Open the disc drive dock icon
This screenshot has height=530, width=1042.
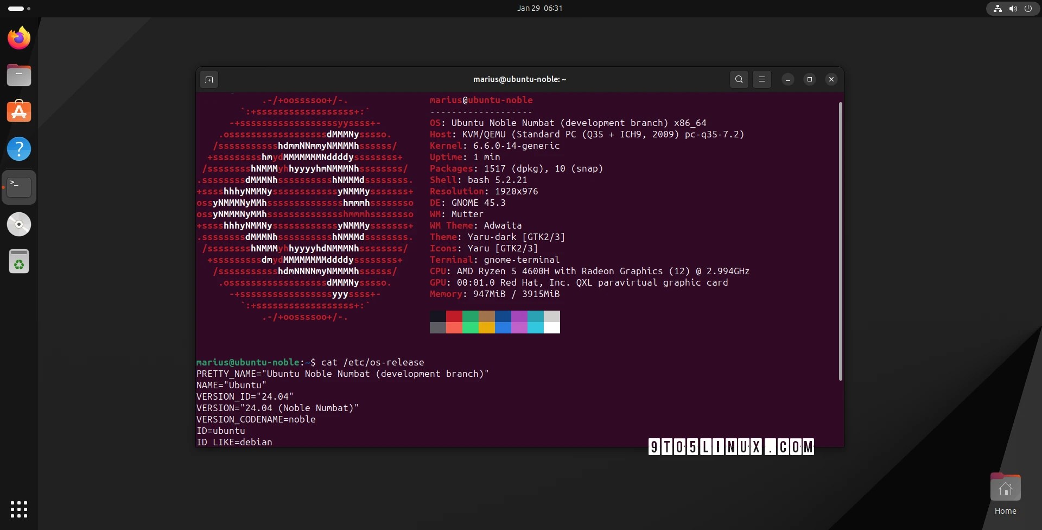[19, 224]
